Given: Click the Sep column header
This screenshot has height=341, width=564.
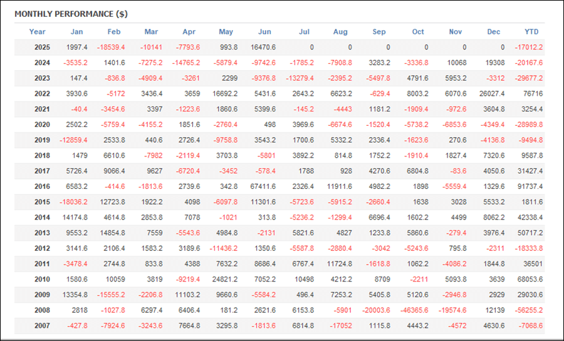Looking at the screenshot, I should pyautogui.click(x=379, y=31).
